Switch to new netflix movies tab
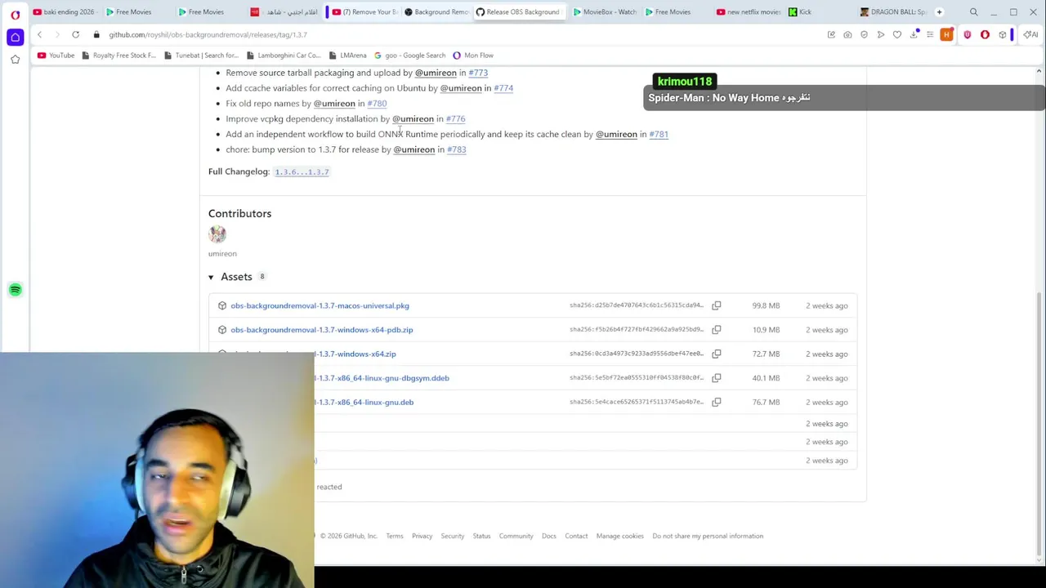 pos(748,12)
